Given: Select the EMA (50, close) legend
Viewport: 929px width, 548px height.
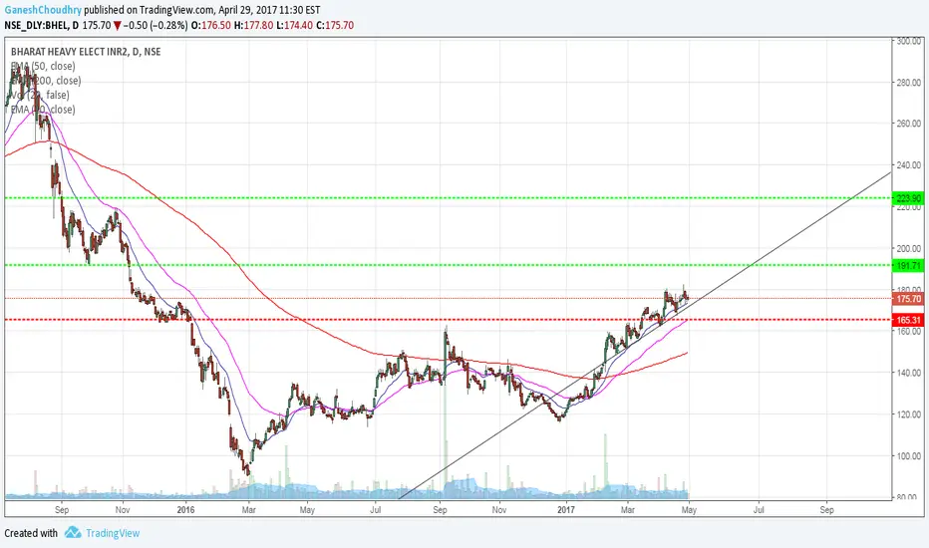Looking at the screenshot, I should (x=43, y=66).
